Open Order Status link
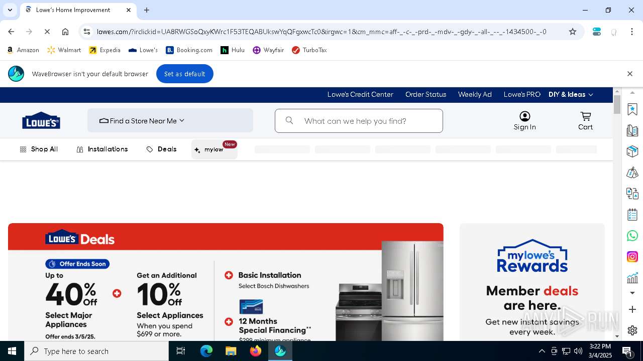 coord(425,94)
